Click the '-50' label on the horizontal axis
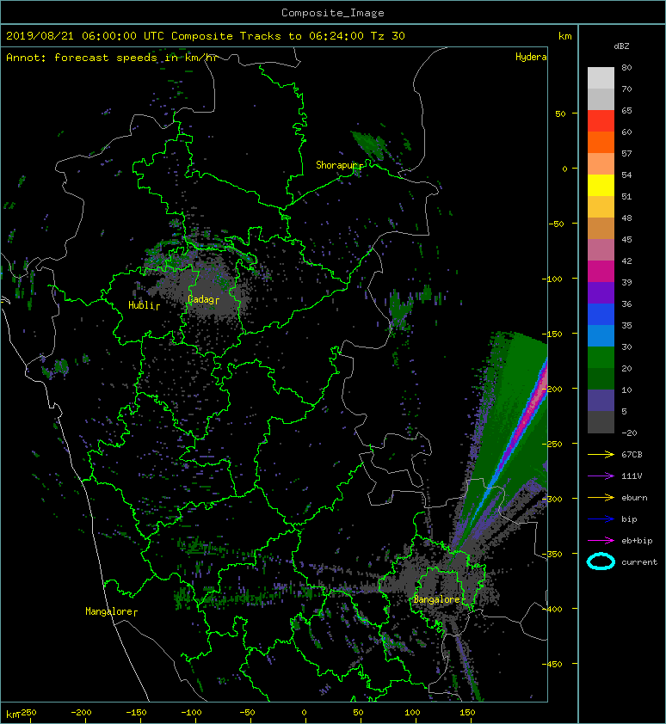The height and width of the screenshot is (724, 666). pyautogui.click(x=247, y=713)
